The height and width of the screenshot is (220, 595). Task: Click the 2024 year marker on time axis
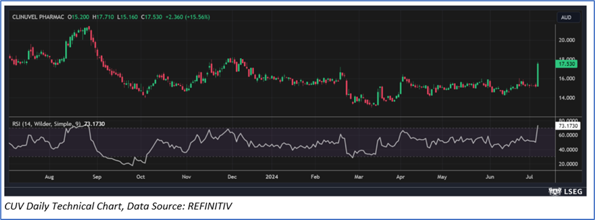pyautogui.click(x=271, y=177)
